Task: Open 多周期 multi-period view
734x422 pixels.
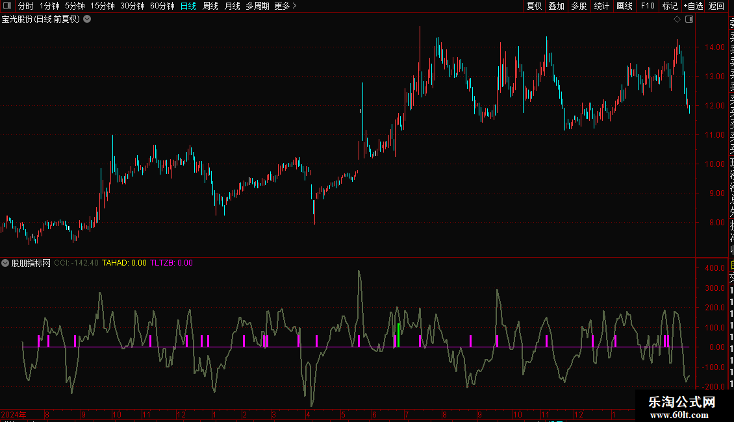Action: coord(257,6)
